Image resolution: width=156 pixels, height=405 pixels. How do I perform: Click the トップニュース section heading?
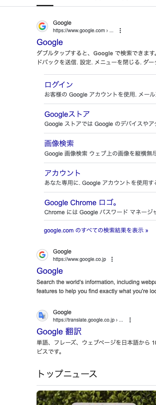click(x=67, y=374)
